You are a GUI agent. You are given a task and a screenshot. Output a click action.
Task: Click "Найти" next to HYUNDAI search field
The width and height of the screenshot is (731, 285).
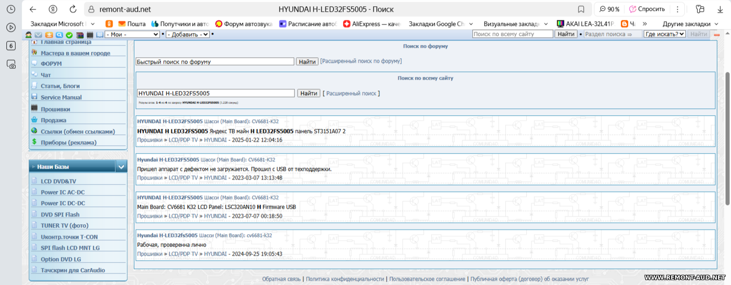[x=308, y=93]
